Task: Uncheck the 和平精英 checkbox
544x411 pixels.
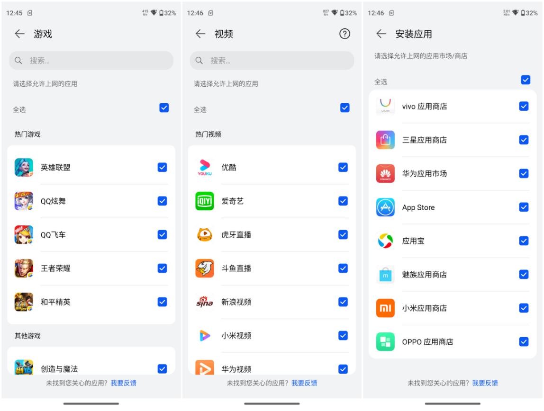Action: (x=163, y=302)
